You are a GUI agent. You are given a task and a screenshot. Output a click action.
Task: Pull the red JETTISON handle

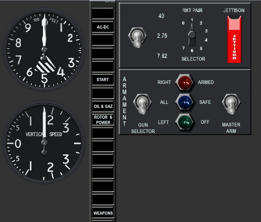234,39
